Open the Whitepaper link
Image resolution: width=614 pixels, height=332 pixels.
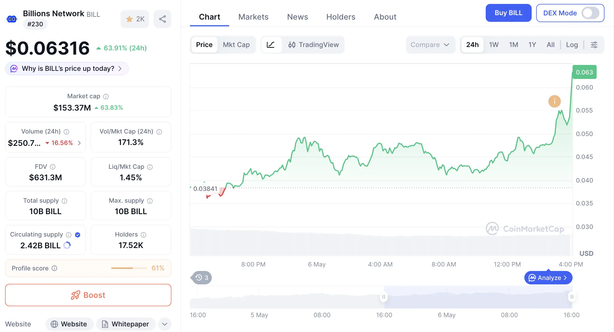(125, 324)
